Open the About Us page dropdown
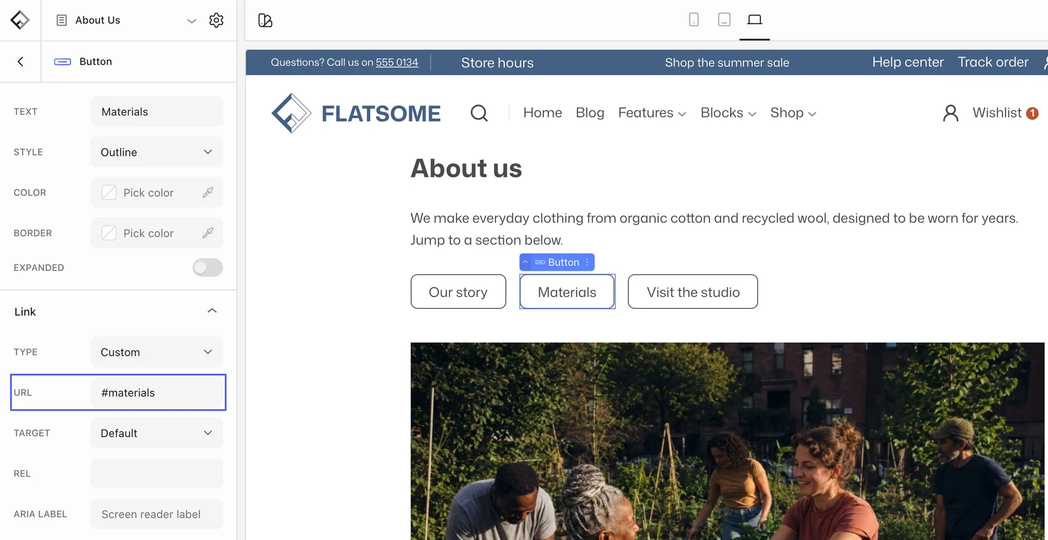The image size is (1048, 540). point(192,20)
